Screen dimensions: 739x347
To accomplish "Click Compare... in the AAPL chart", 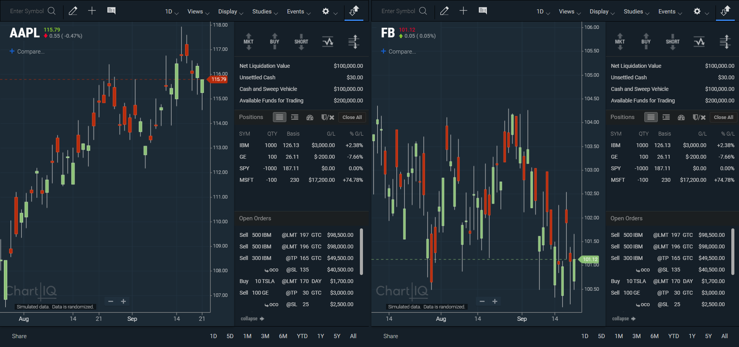I will point(27,51).
